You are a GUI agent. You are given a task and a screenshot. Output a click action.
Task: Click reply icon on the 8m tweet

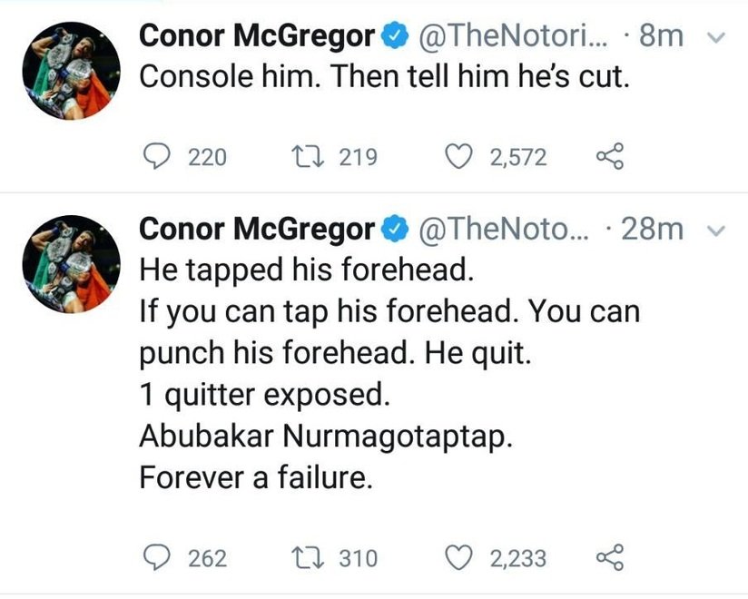pos(161,158)
